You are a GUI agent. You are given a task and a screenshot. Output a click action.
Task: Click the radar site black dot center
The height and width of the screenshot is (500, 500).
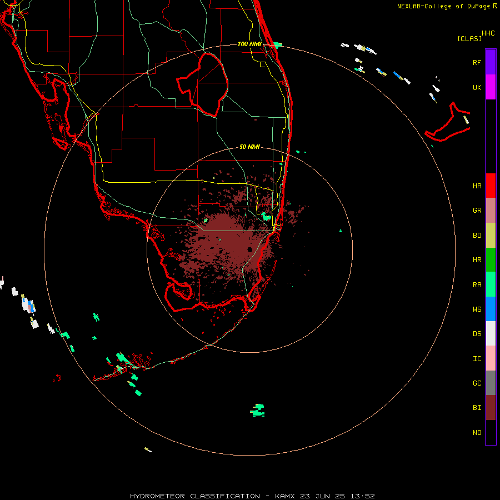click(249, 249)
